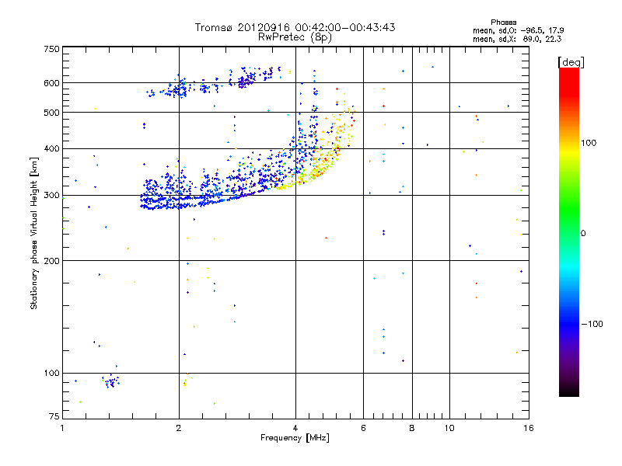Select the "mean, sd,X: 89.0, 22.3" line
The image size is (622, 466).
517,39
